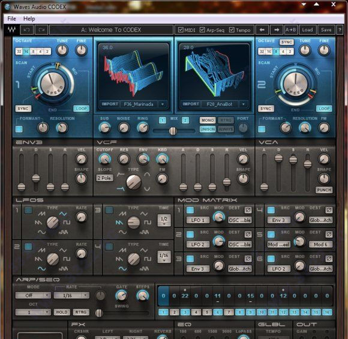Click preset name Welcome To CODEX field
The image size is (348, 339).
tap(111, 30)
